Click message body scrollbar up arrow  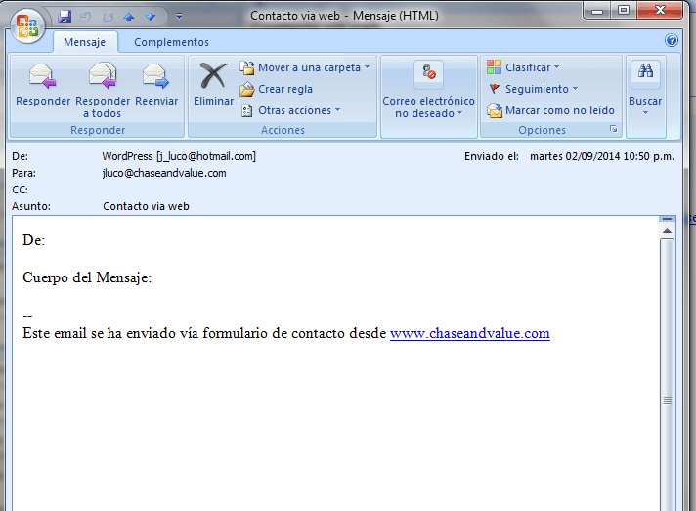[x=667, y=231]
